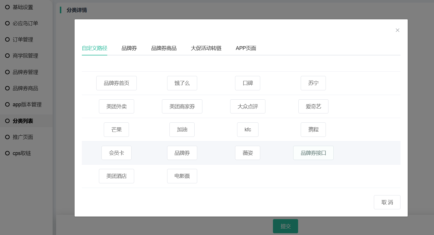Select the 苏宁 option
This screenshot has height=235, width=434.
pyautogui.click(x=313, y=83)
